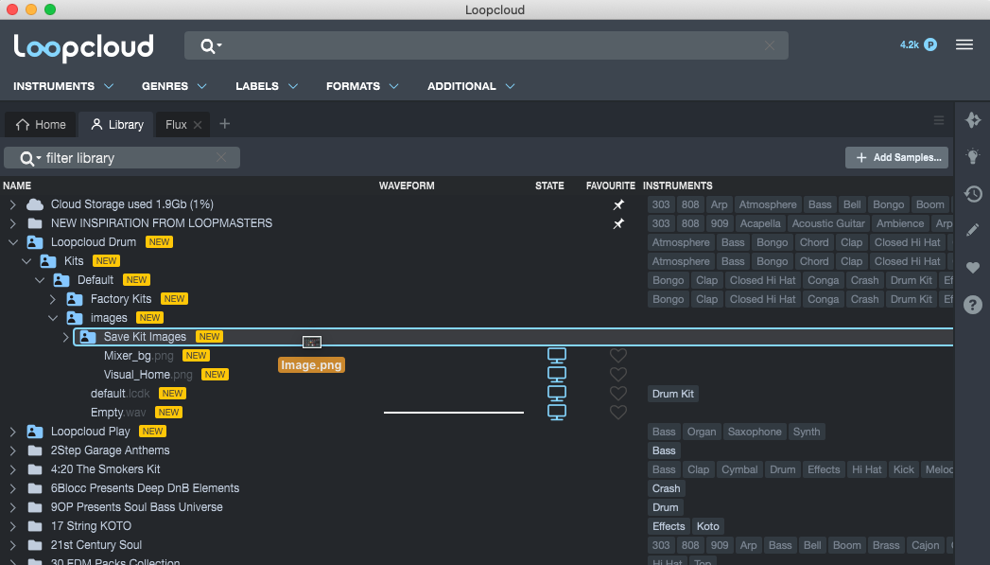Expand the 17 String KOTO folder

coord(12,526)
